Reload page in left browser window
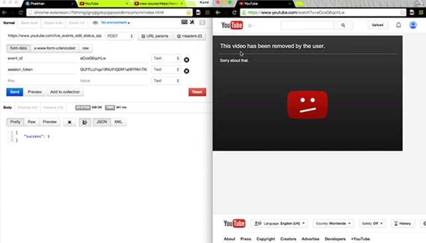This screenshot has width=426, height=243. (21, 13)
